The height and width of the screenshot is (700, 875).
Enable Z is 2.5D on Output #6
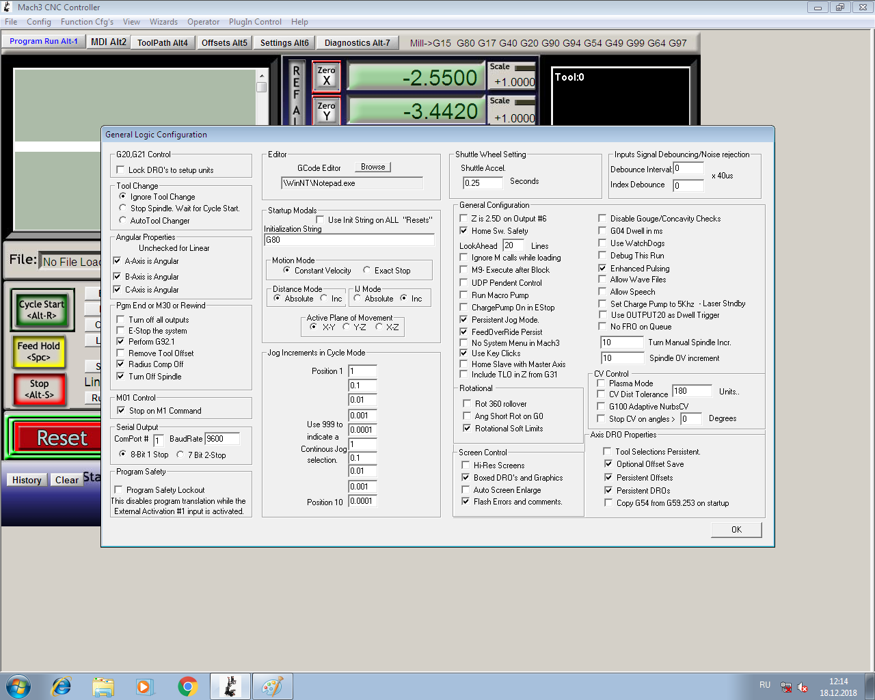(x=463, y=219)
